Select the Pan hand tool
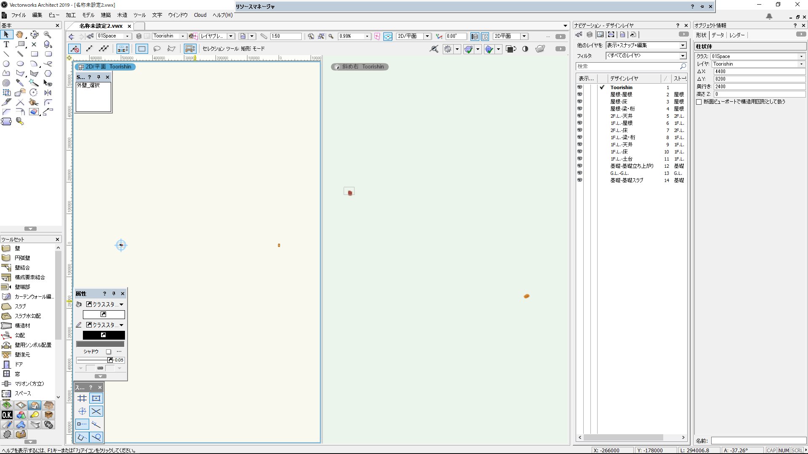 (20, 34)
